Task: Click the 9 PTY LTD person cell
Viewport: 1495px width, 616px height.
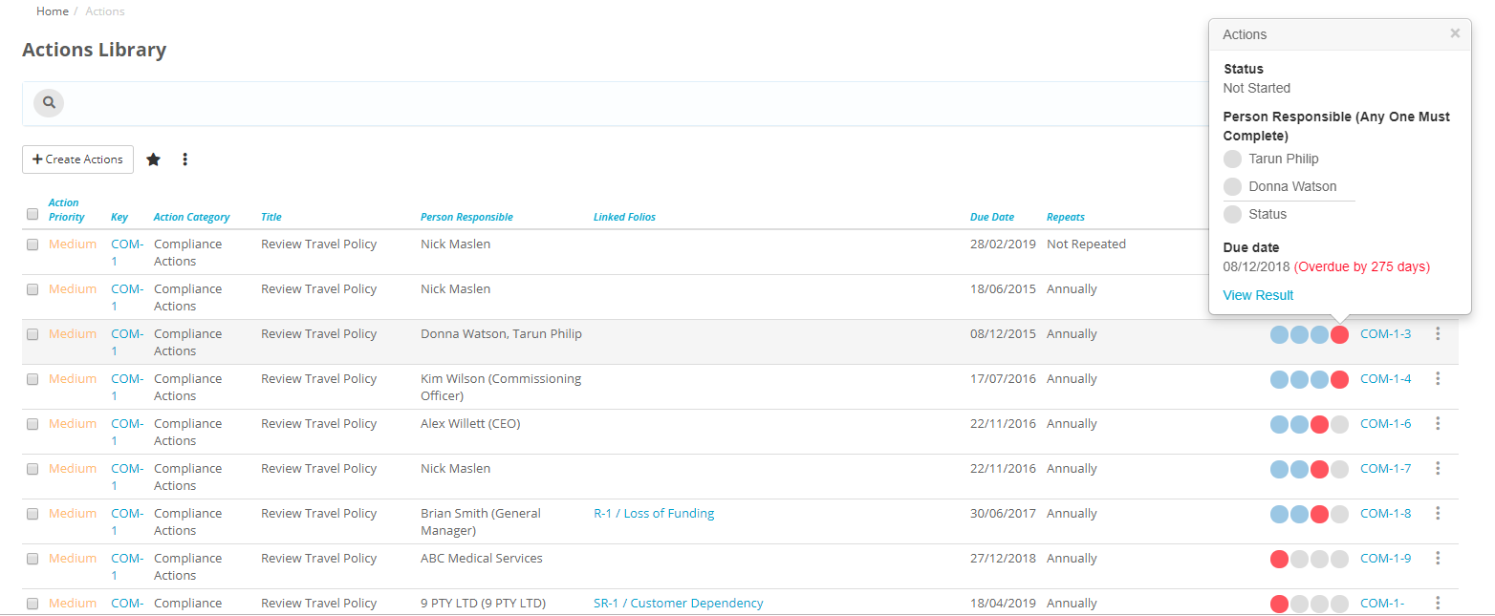Action: 483,603
